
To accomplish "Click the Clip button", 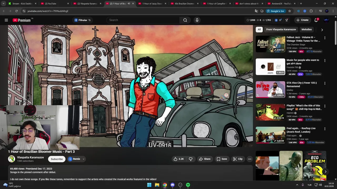I will [x=237, y=159].
